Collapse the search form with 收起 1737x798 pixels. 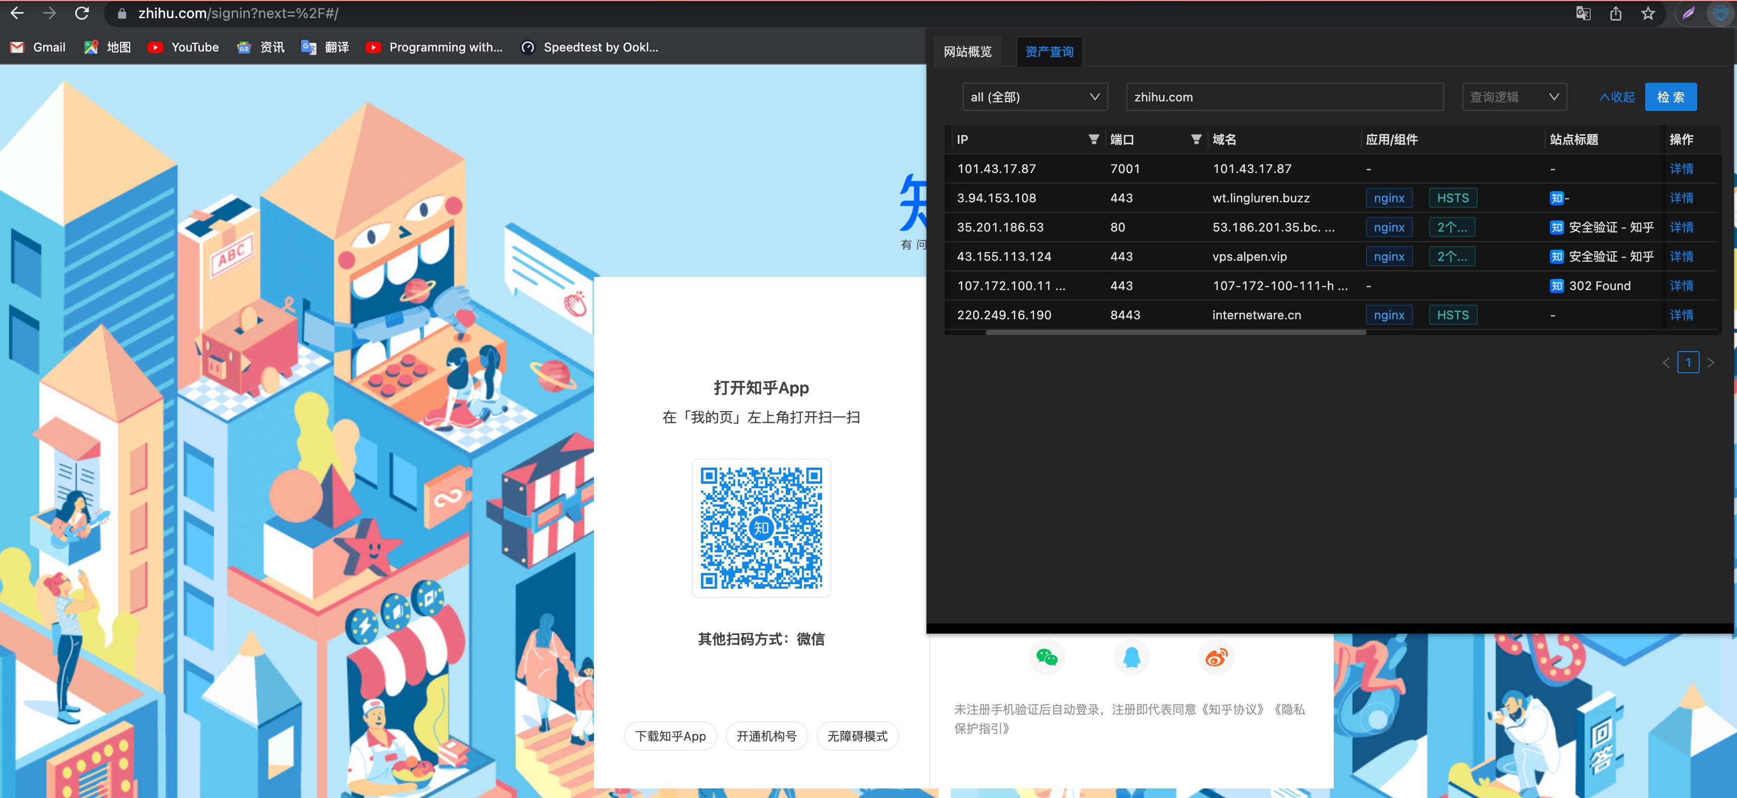[x=1616, y=97]
